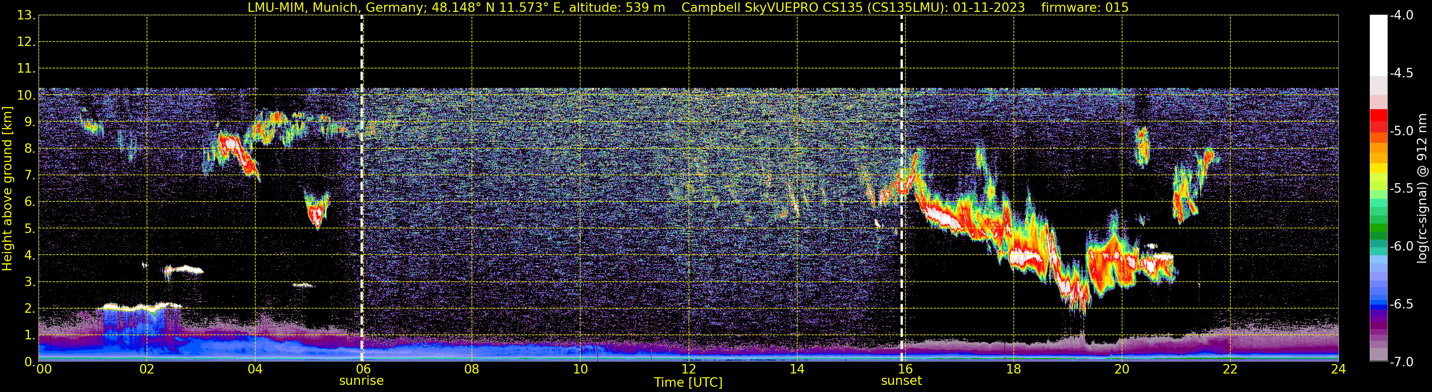
Task: Click the colorbar tick label '-5.0'
Action: point(1402,131)
